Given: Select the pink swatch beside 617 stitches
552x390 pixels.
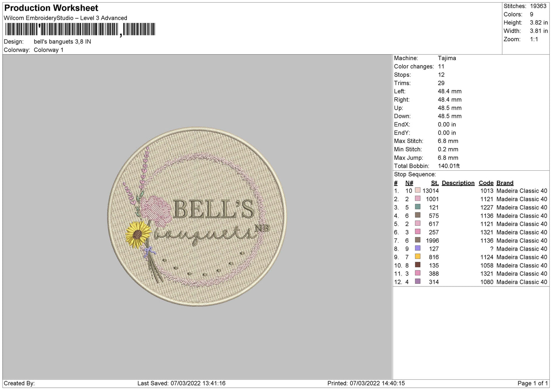Looking at the screenshot, I should coord(418,223).
